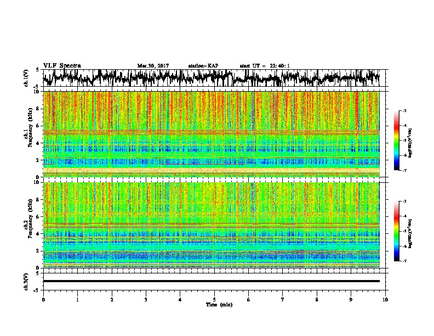434x336 pixels.
Task: Click the log(PSD) label beside ch.1 colorbar
Action: [410, 143]
